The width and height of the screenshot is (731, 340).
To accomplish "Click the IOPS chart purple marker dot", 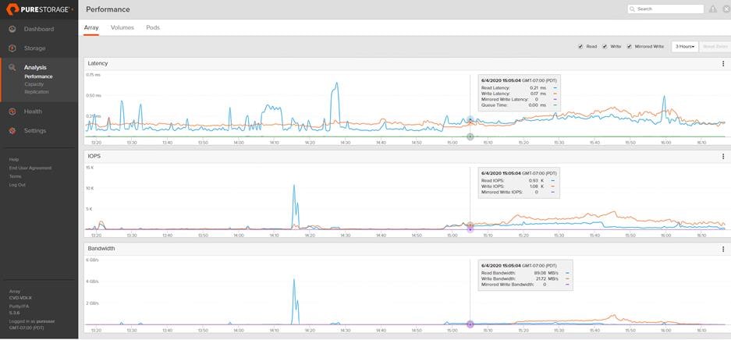I will pos(470,229).
